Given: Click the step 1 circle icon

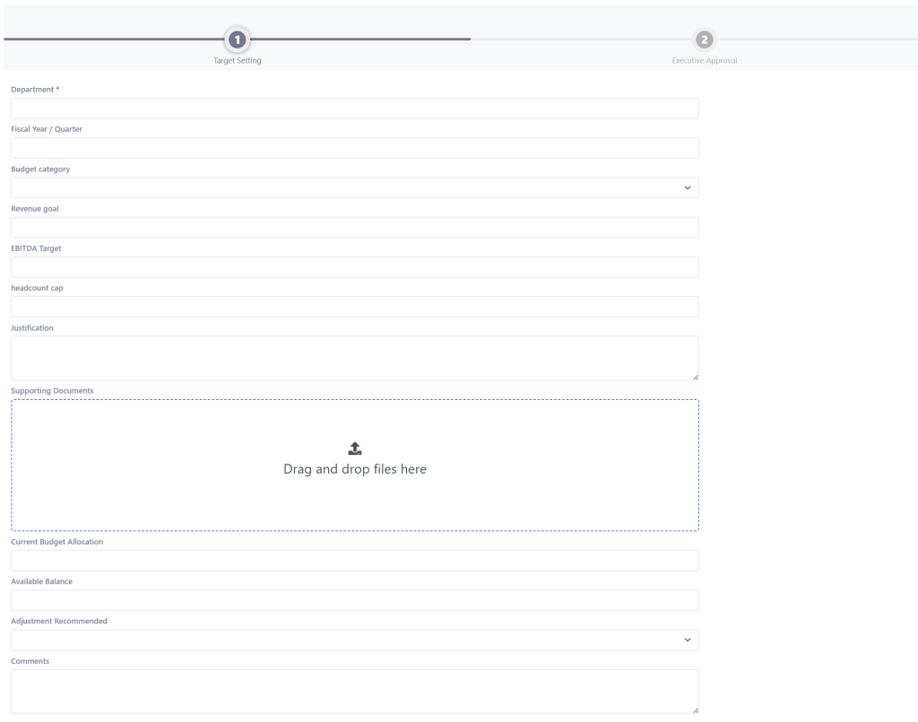Looking at the screenshot, I should pos(237,39).
